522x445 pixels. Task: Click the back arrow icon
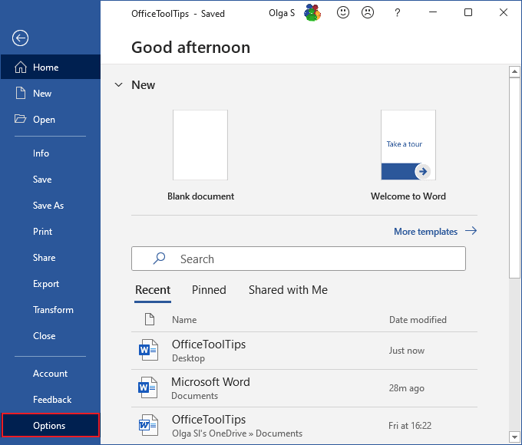[21, 38]
